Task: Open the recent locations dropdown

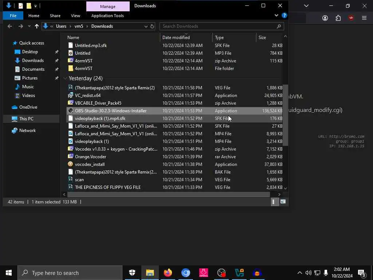Action: 29,26
